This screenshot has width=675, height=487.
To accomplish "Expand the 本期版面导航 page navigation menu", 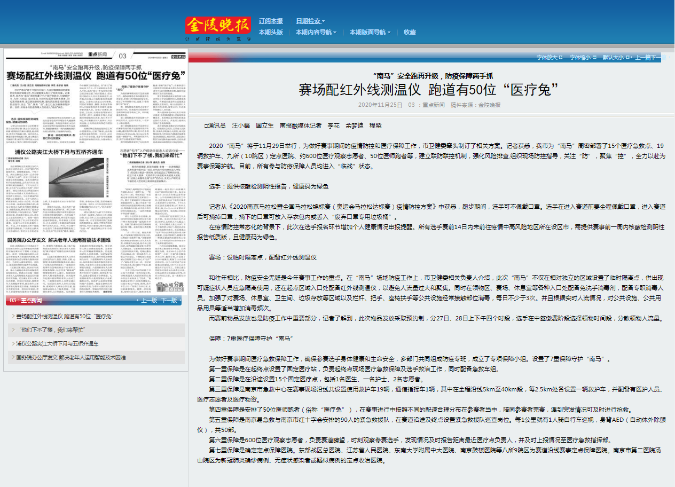I will (x=370, y=32).
